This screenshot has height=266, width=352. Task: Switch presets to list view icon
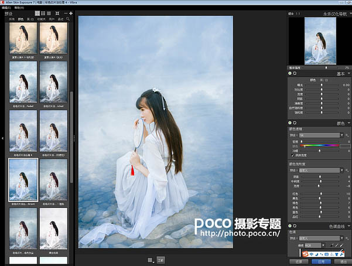(49, 13)
